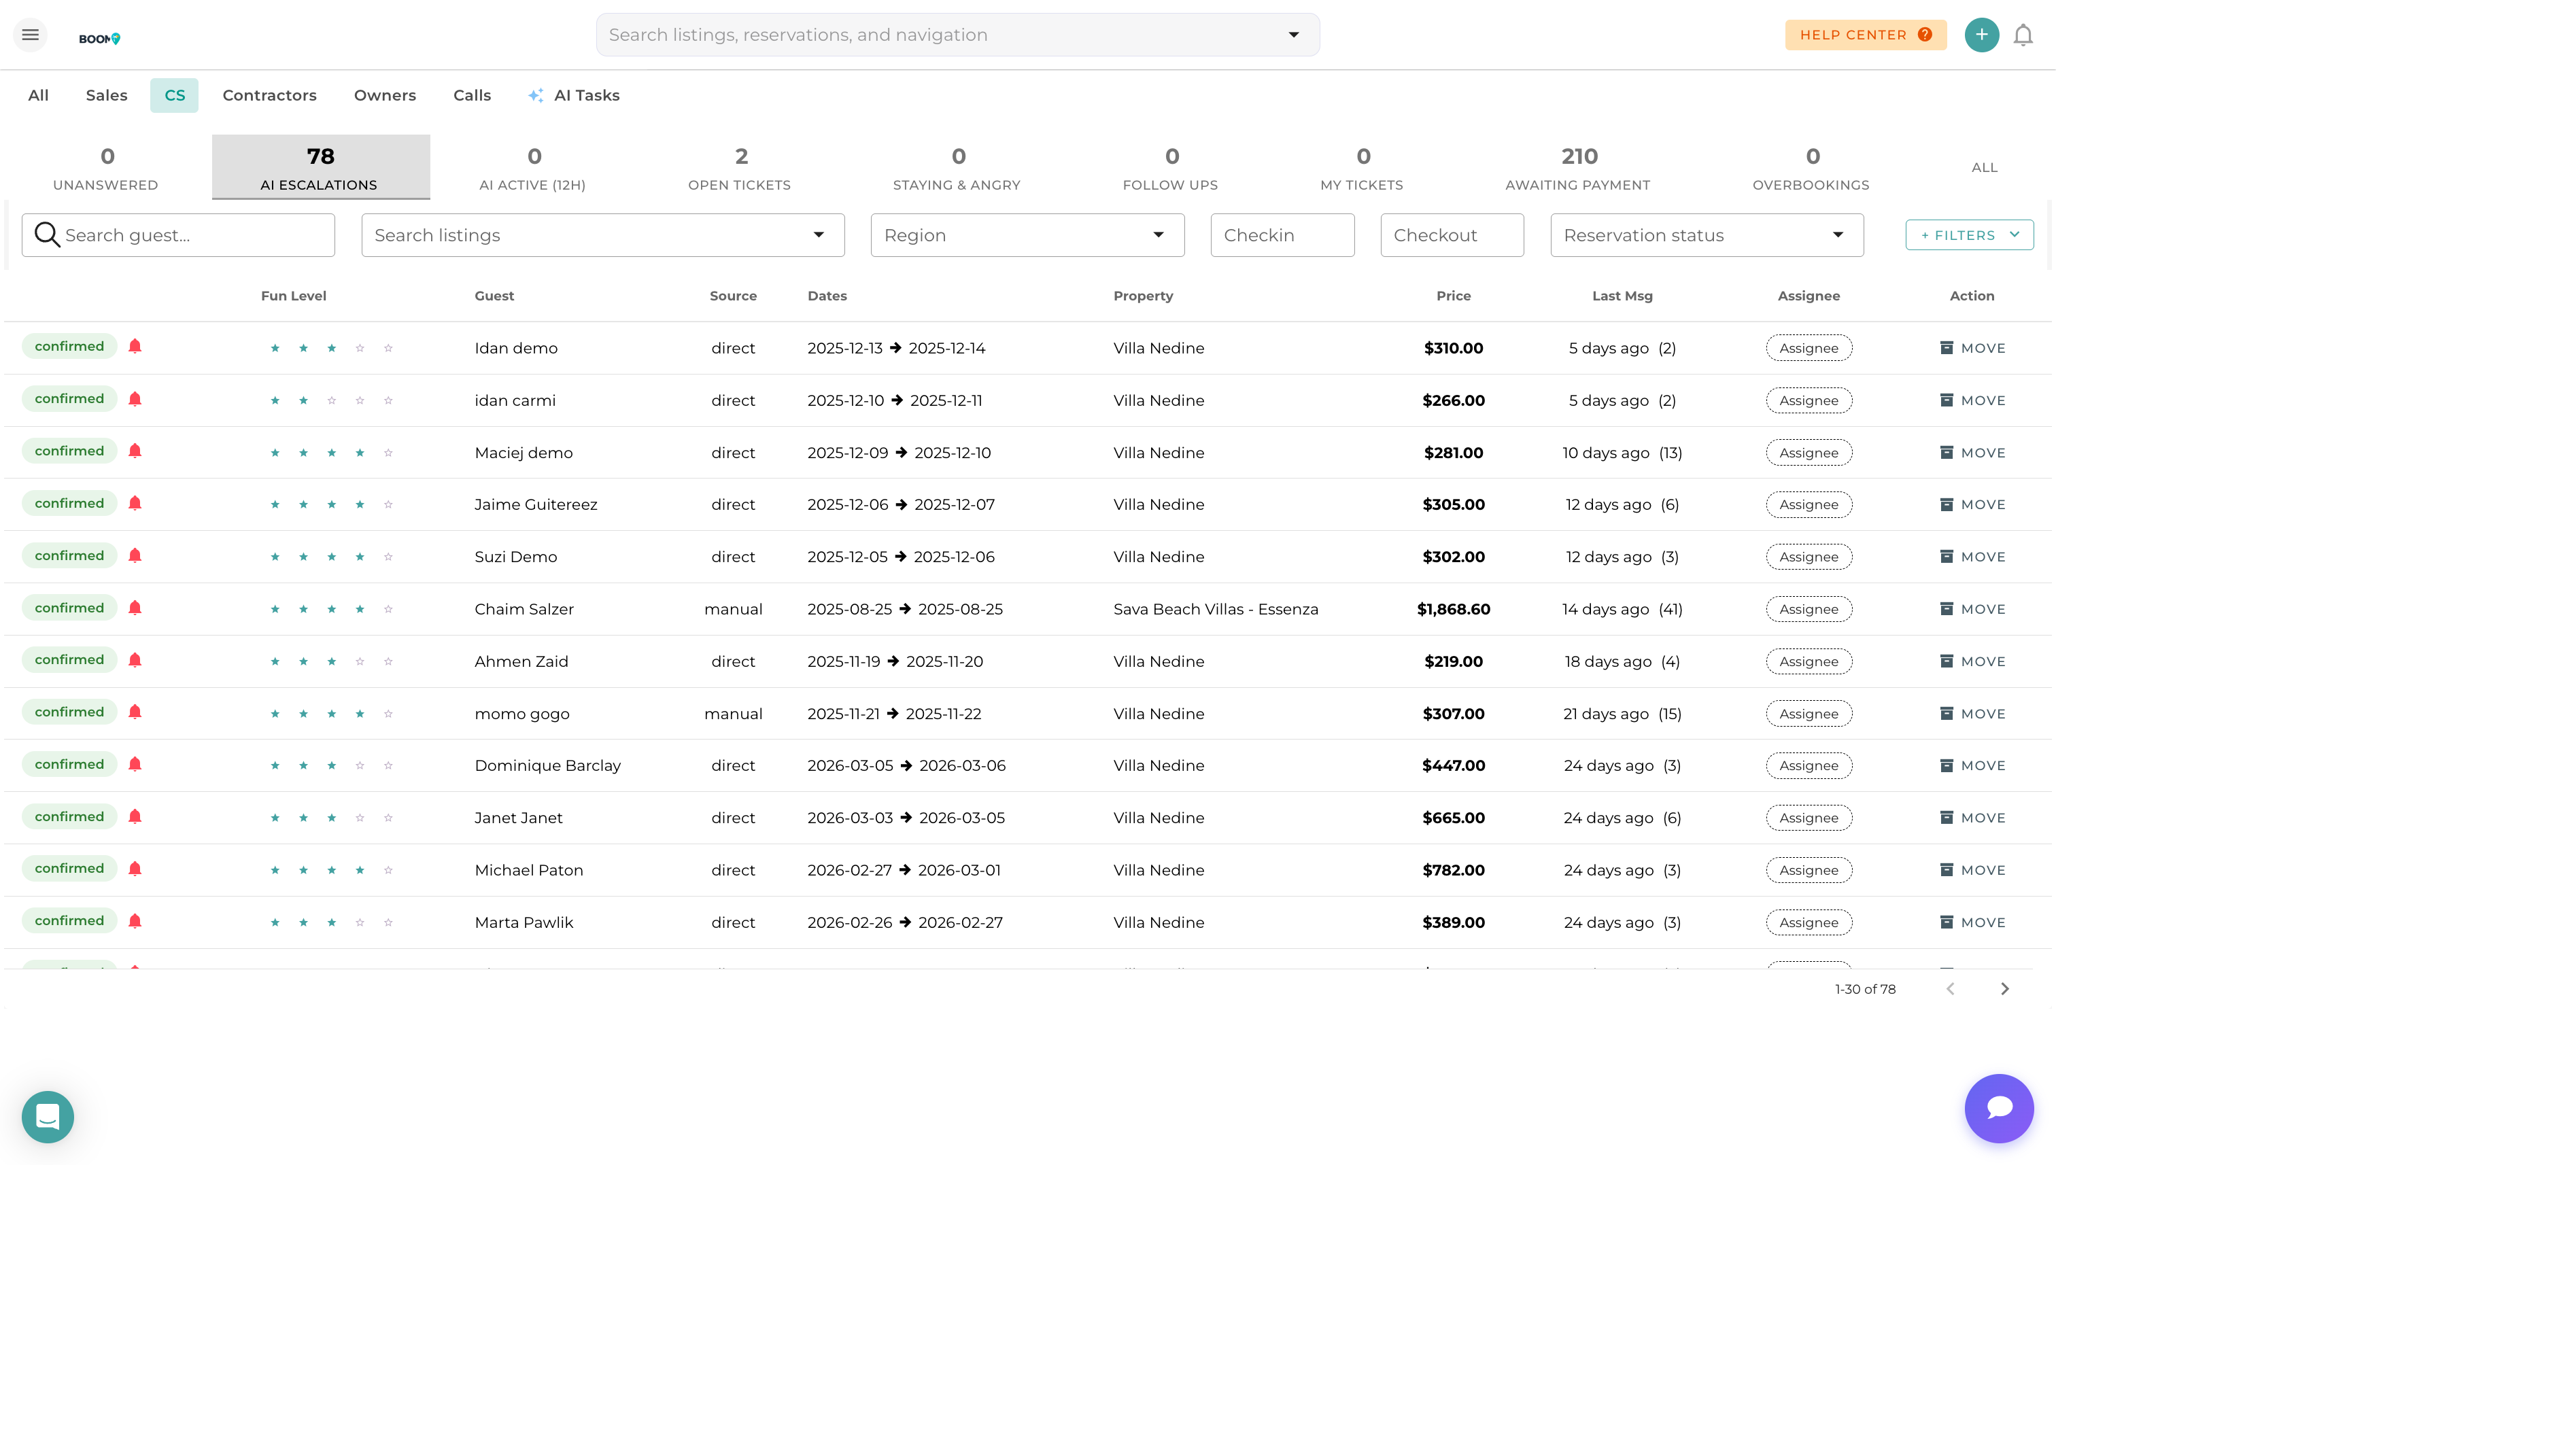2570x1456 pixels.
Task: Expand the Search listings dropdown
Action: pos(818,235)
